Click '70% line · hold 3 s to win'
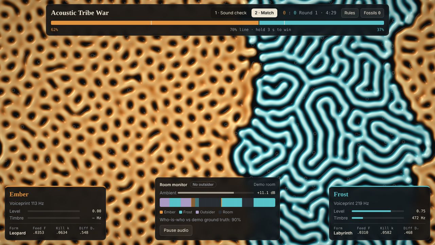The width and height of the screenshot is (435, 245). pos(260,30)
